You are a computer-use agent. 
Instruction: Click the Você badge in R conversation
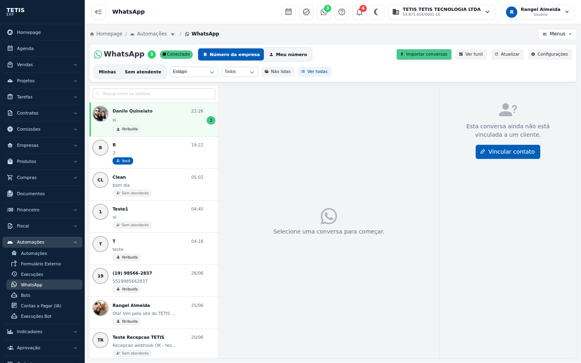123,161
